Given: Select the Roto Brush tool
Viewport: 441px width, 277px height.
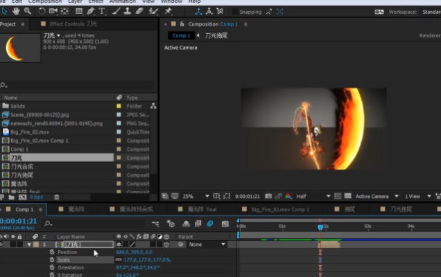Looking at the screenshot, I should [153, 11].
